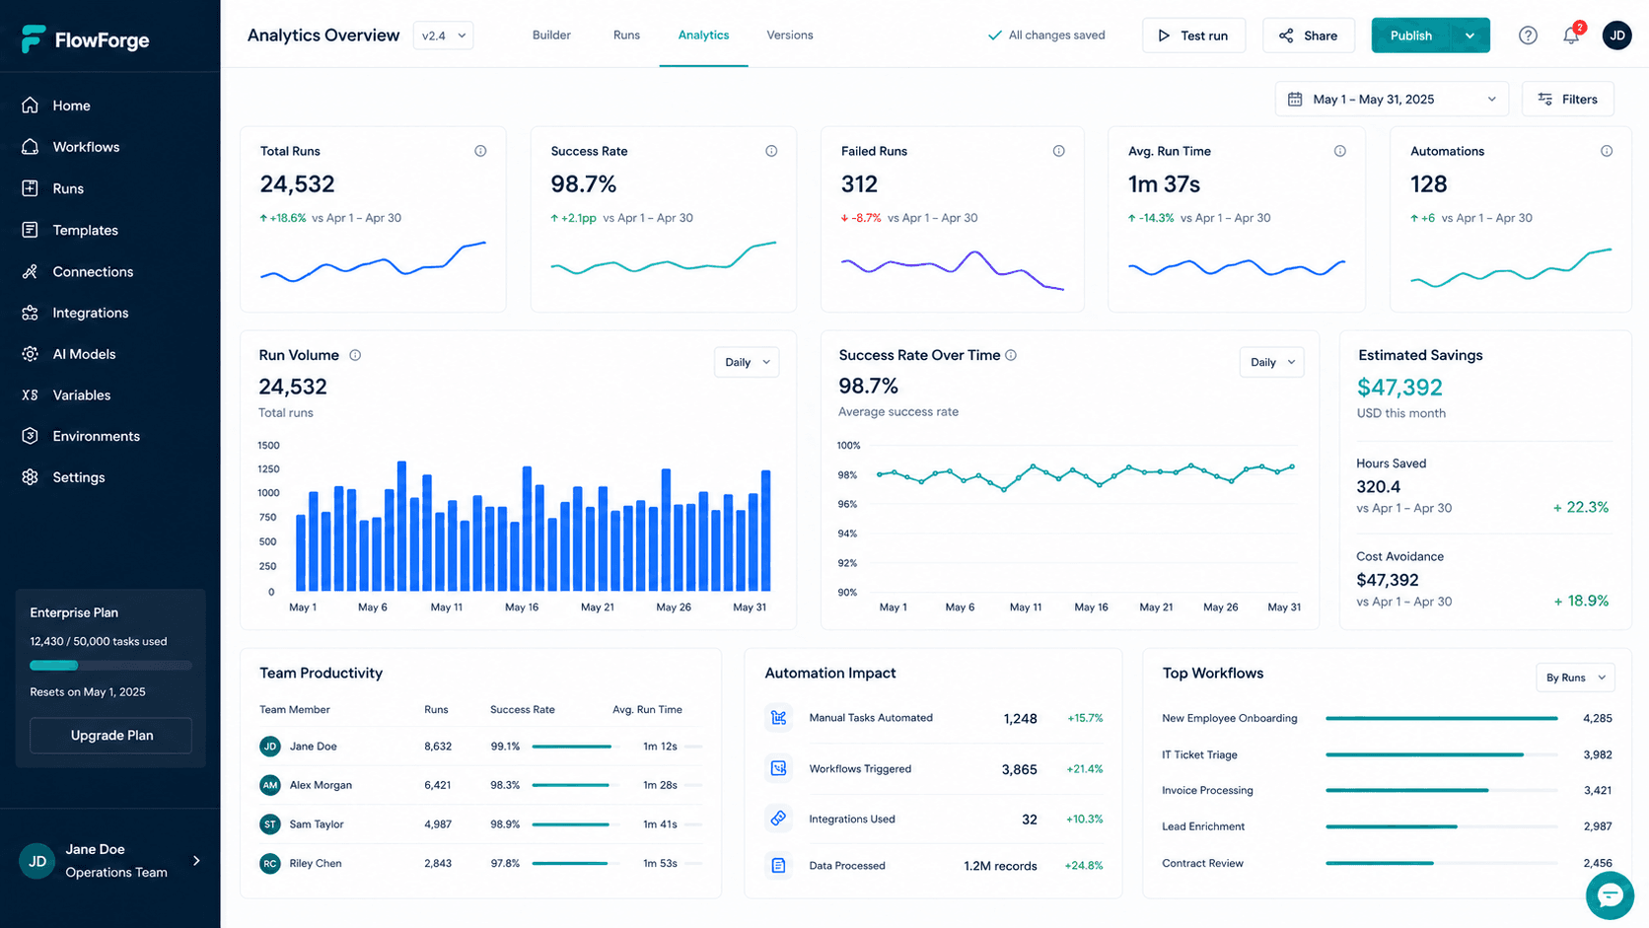Select the Analytics tab
The width and height of the screenshot is (1649, 928).
pyautogui.click(x=703, y=36)
